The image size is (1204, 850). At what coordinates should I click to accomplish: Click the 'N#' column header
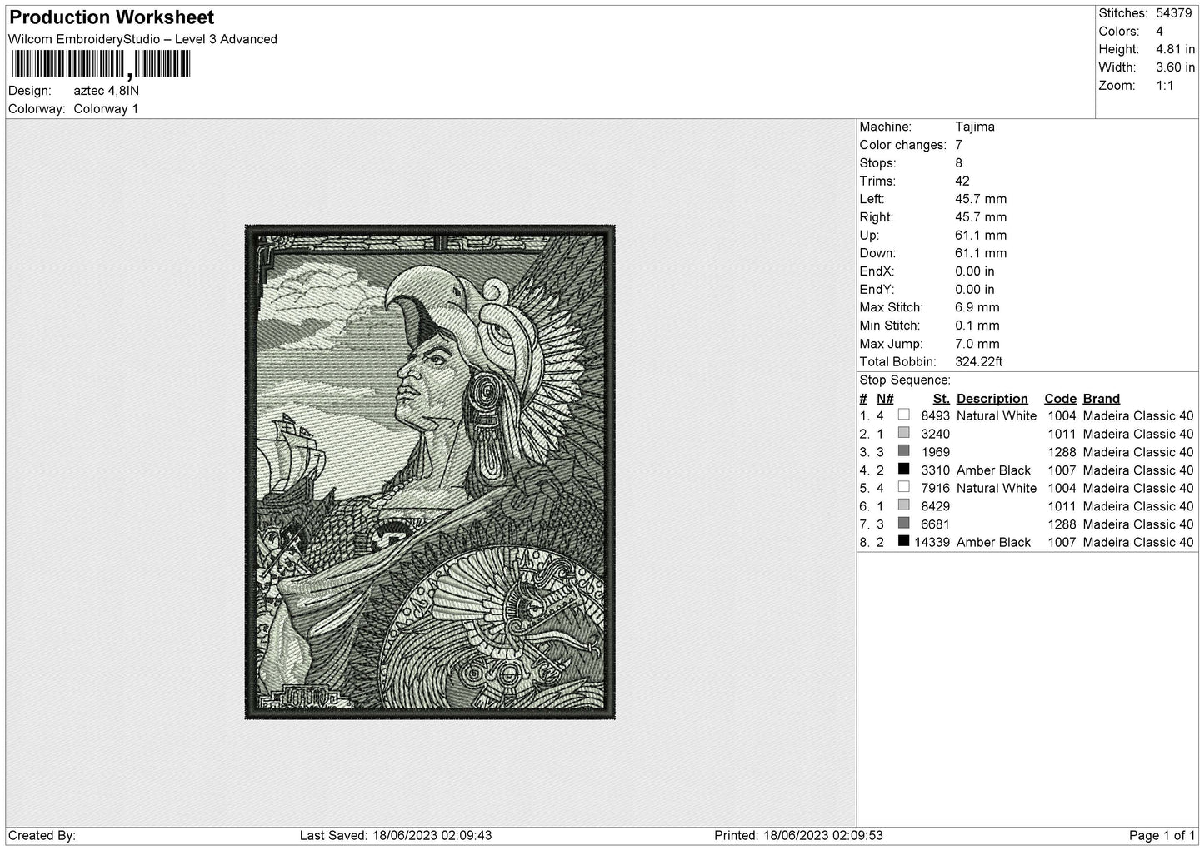tap(885, 399)
